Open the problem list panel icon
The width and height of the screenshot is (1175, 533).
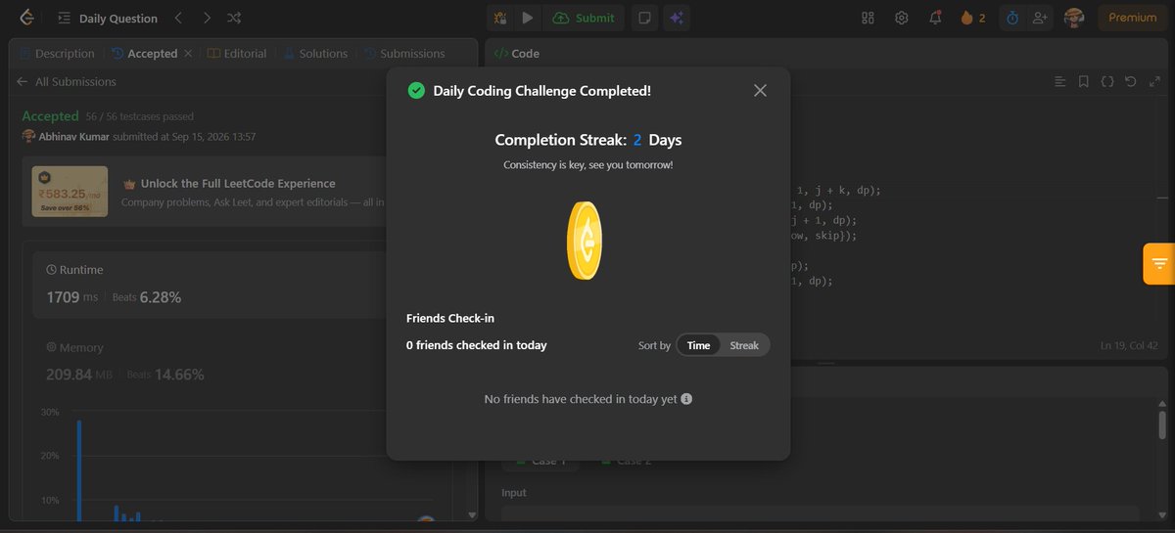[64, 18]
